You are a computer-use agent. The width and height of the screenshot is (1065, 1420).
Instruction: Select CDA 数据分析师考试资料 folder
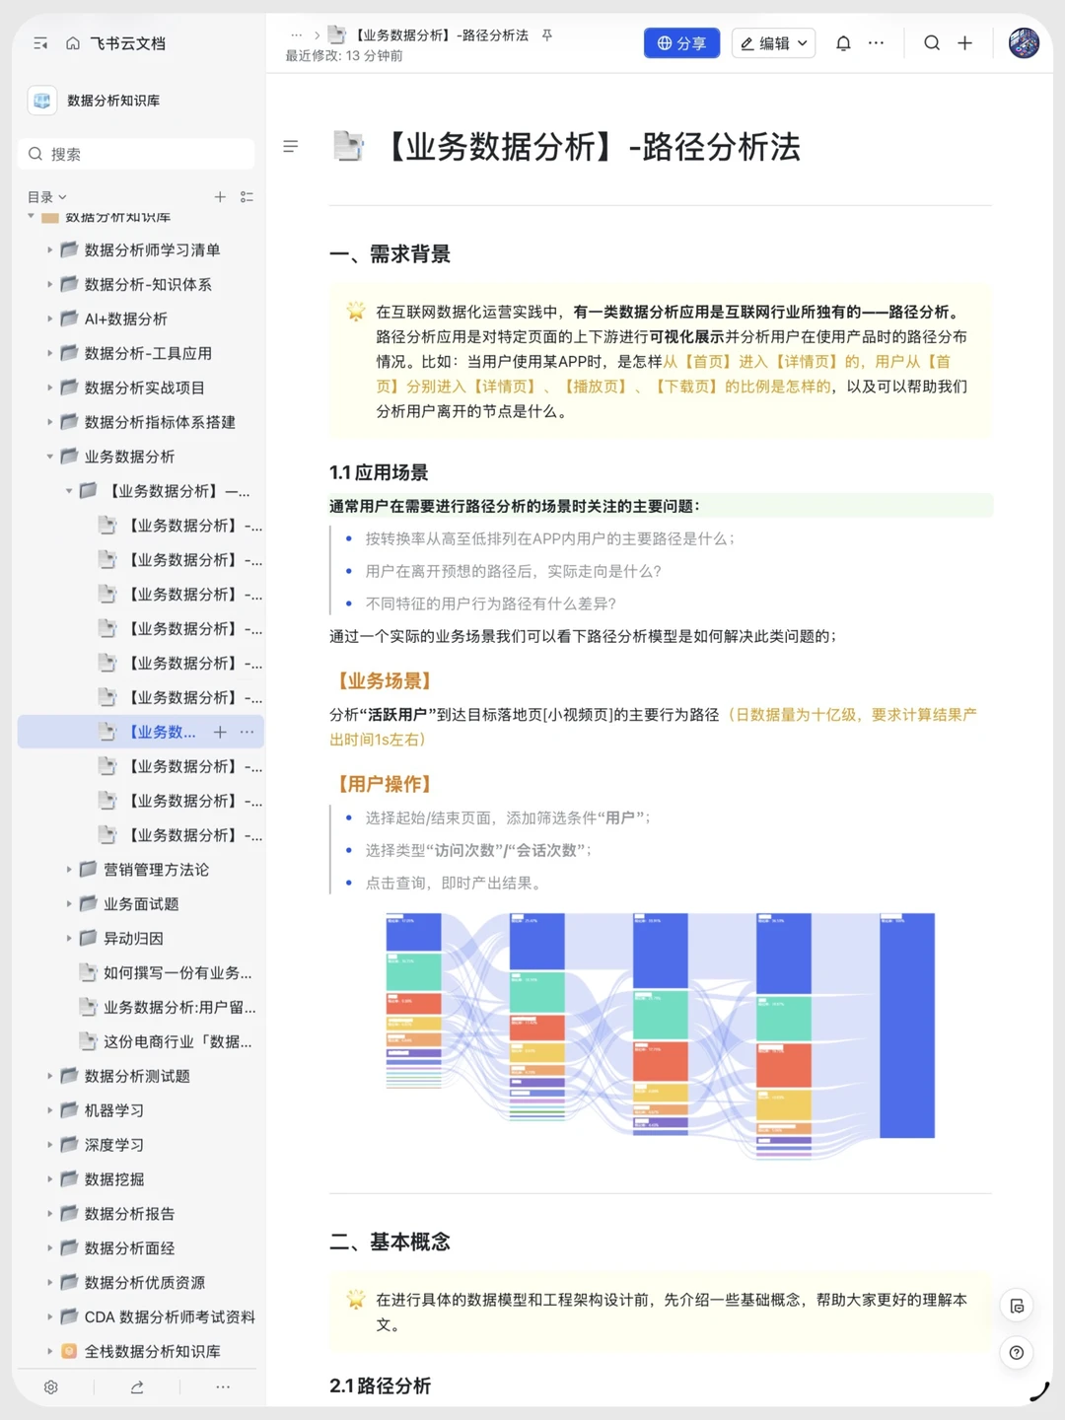tap(170, 1317)
